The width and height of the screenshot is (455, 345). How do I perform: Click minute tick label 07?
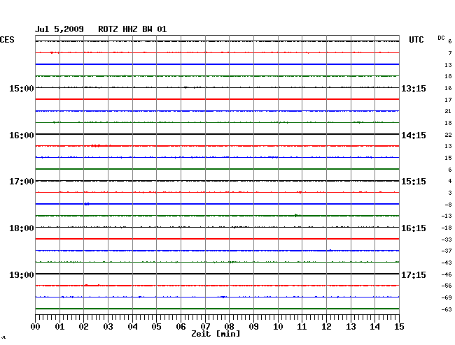pos(205,326)
